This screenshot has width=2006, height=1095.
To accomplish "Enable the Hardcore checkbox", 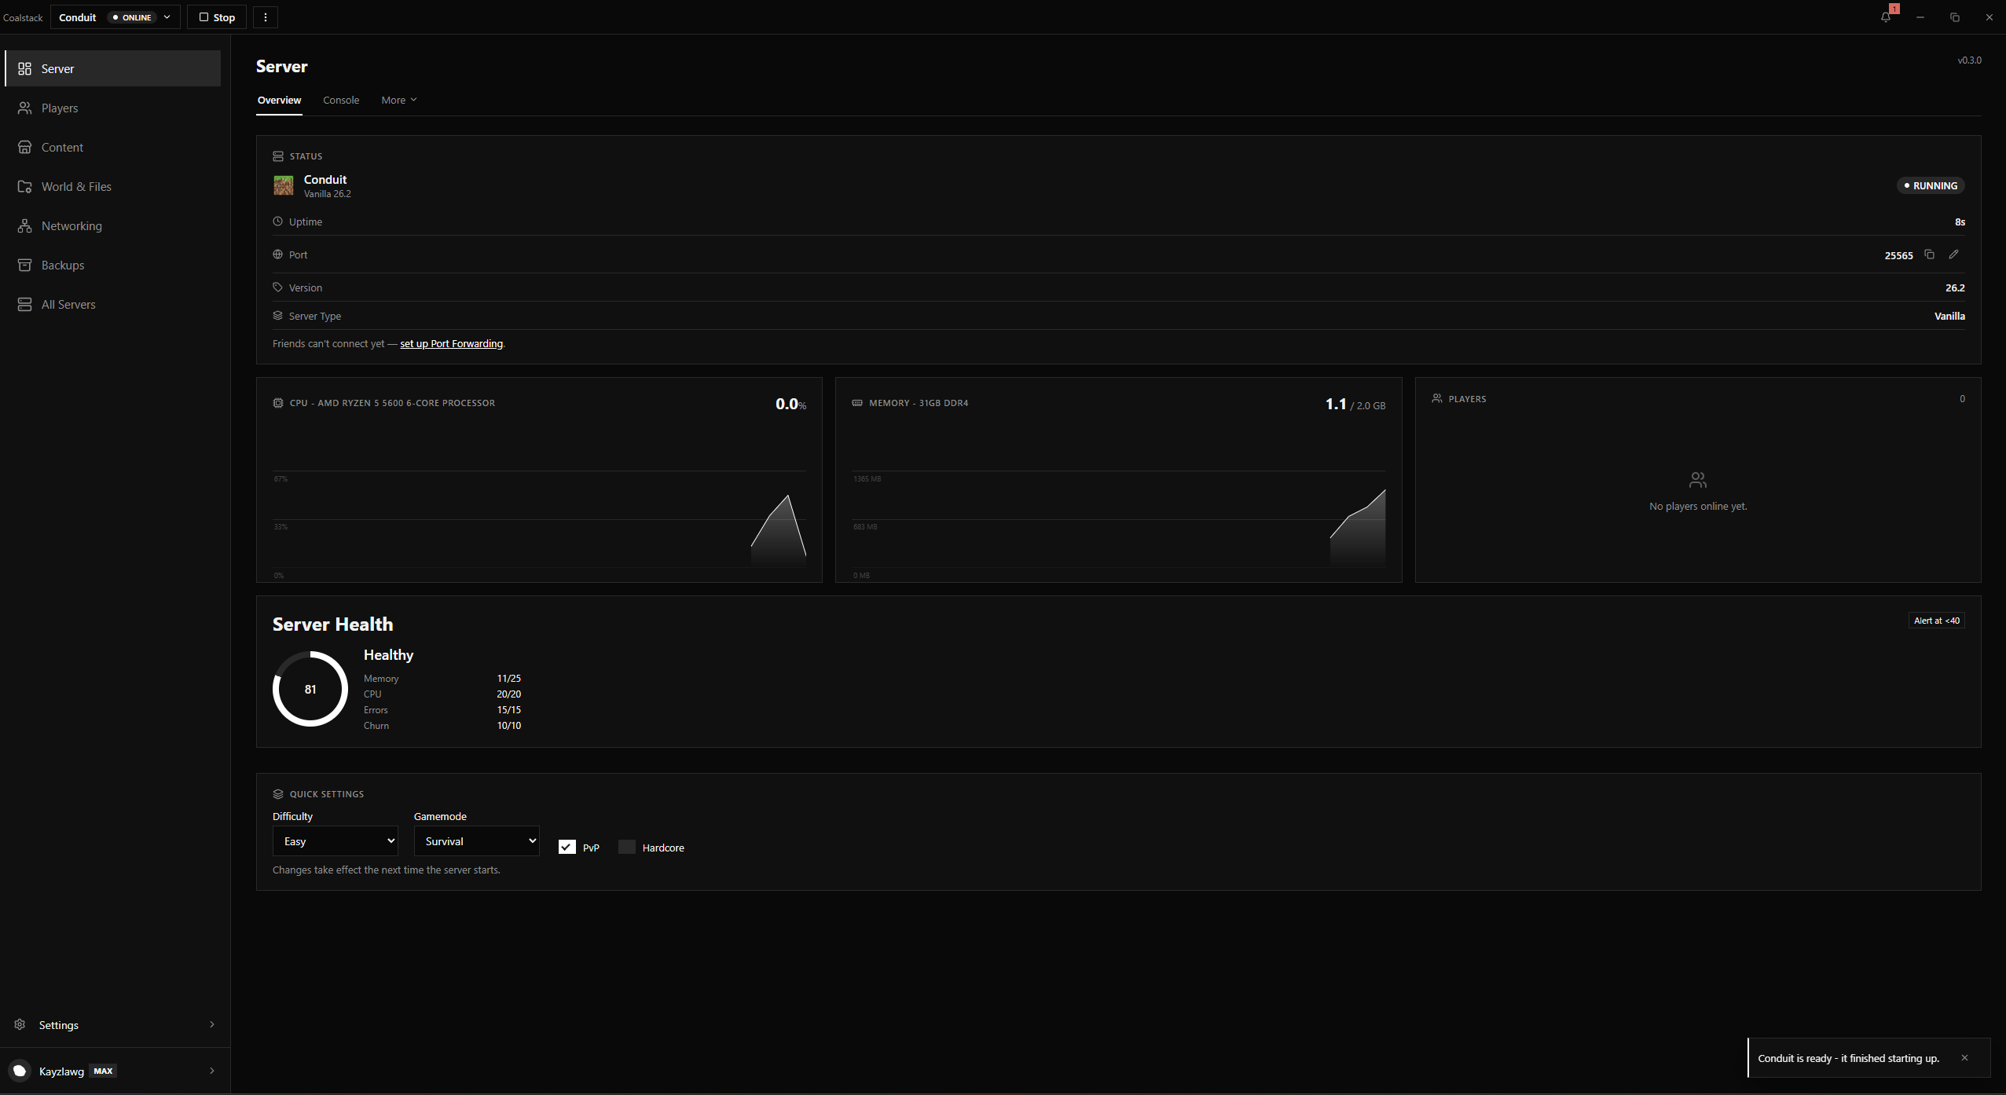I will 627,847.
